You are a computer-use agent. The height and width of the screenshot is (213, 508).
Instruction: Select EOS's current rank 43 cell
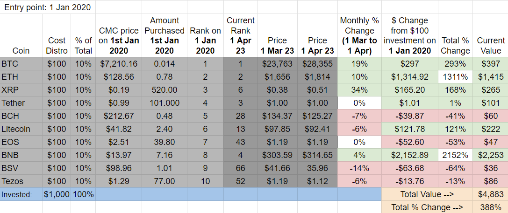pyautogui.click(x=240, y=142)
